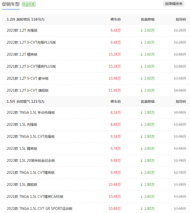The image size is (190, 213).
Task: Click the 9.18万 price of TNGA 1.5L CVT先锋版
Action: click(x=116, y=136)
